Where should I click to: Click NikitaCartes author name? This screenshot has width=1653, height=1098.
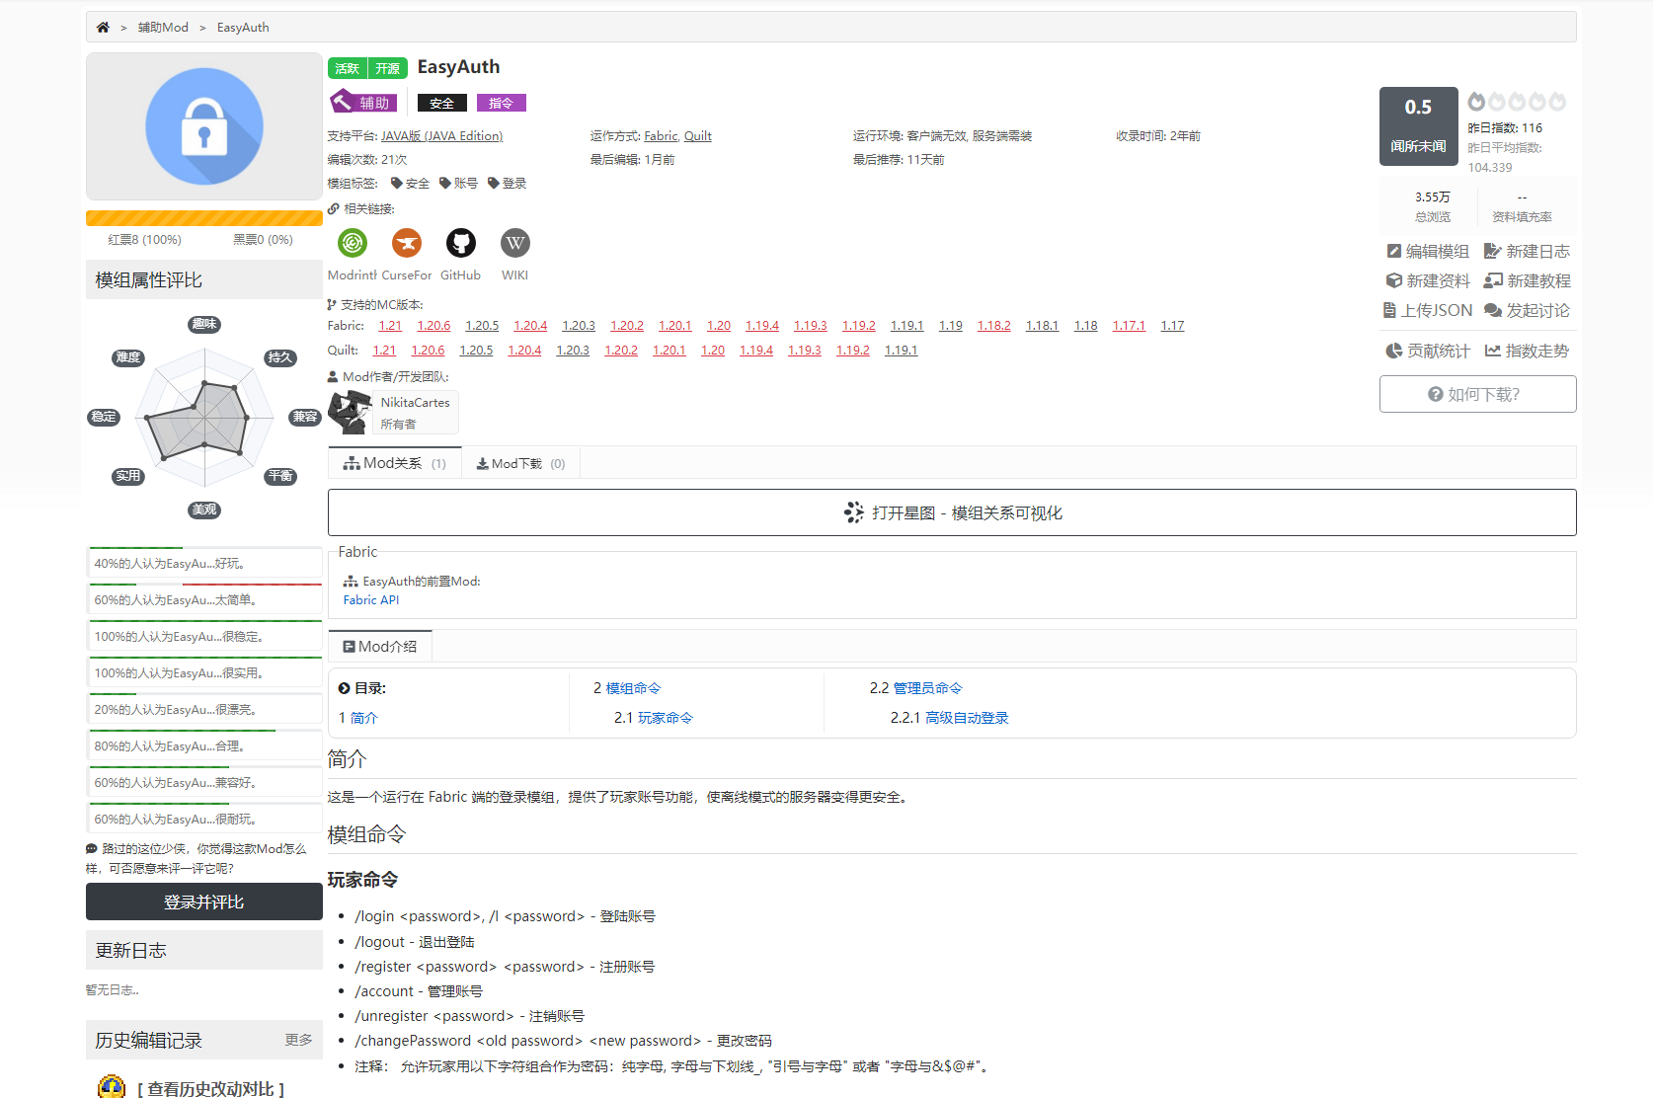[x=415, y=403]
